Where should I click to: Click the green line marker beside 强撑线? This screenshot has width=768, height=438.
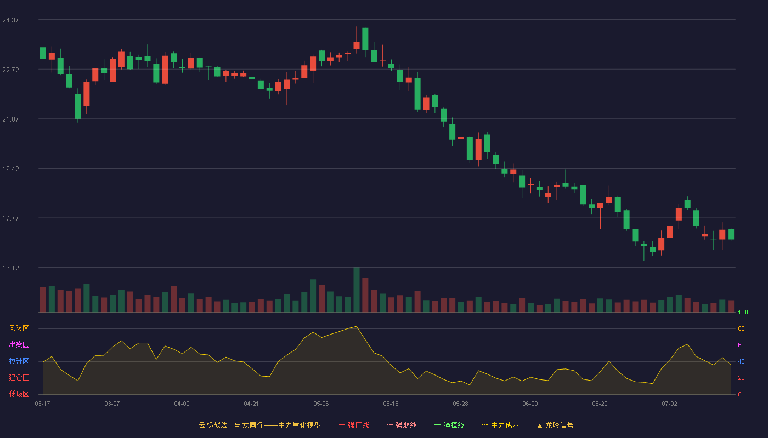437,425
